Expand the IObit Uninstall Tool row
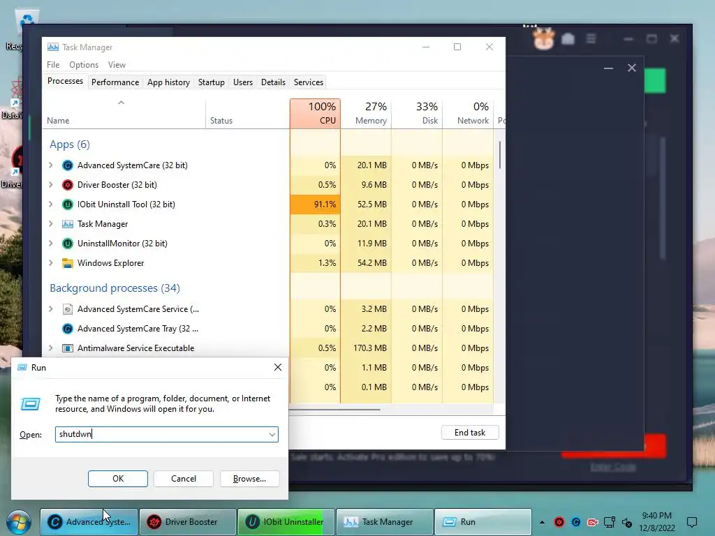This screenshot has height=536, width=715. pos(50,204)
